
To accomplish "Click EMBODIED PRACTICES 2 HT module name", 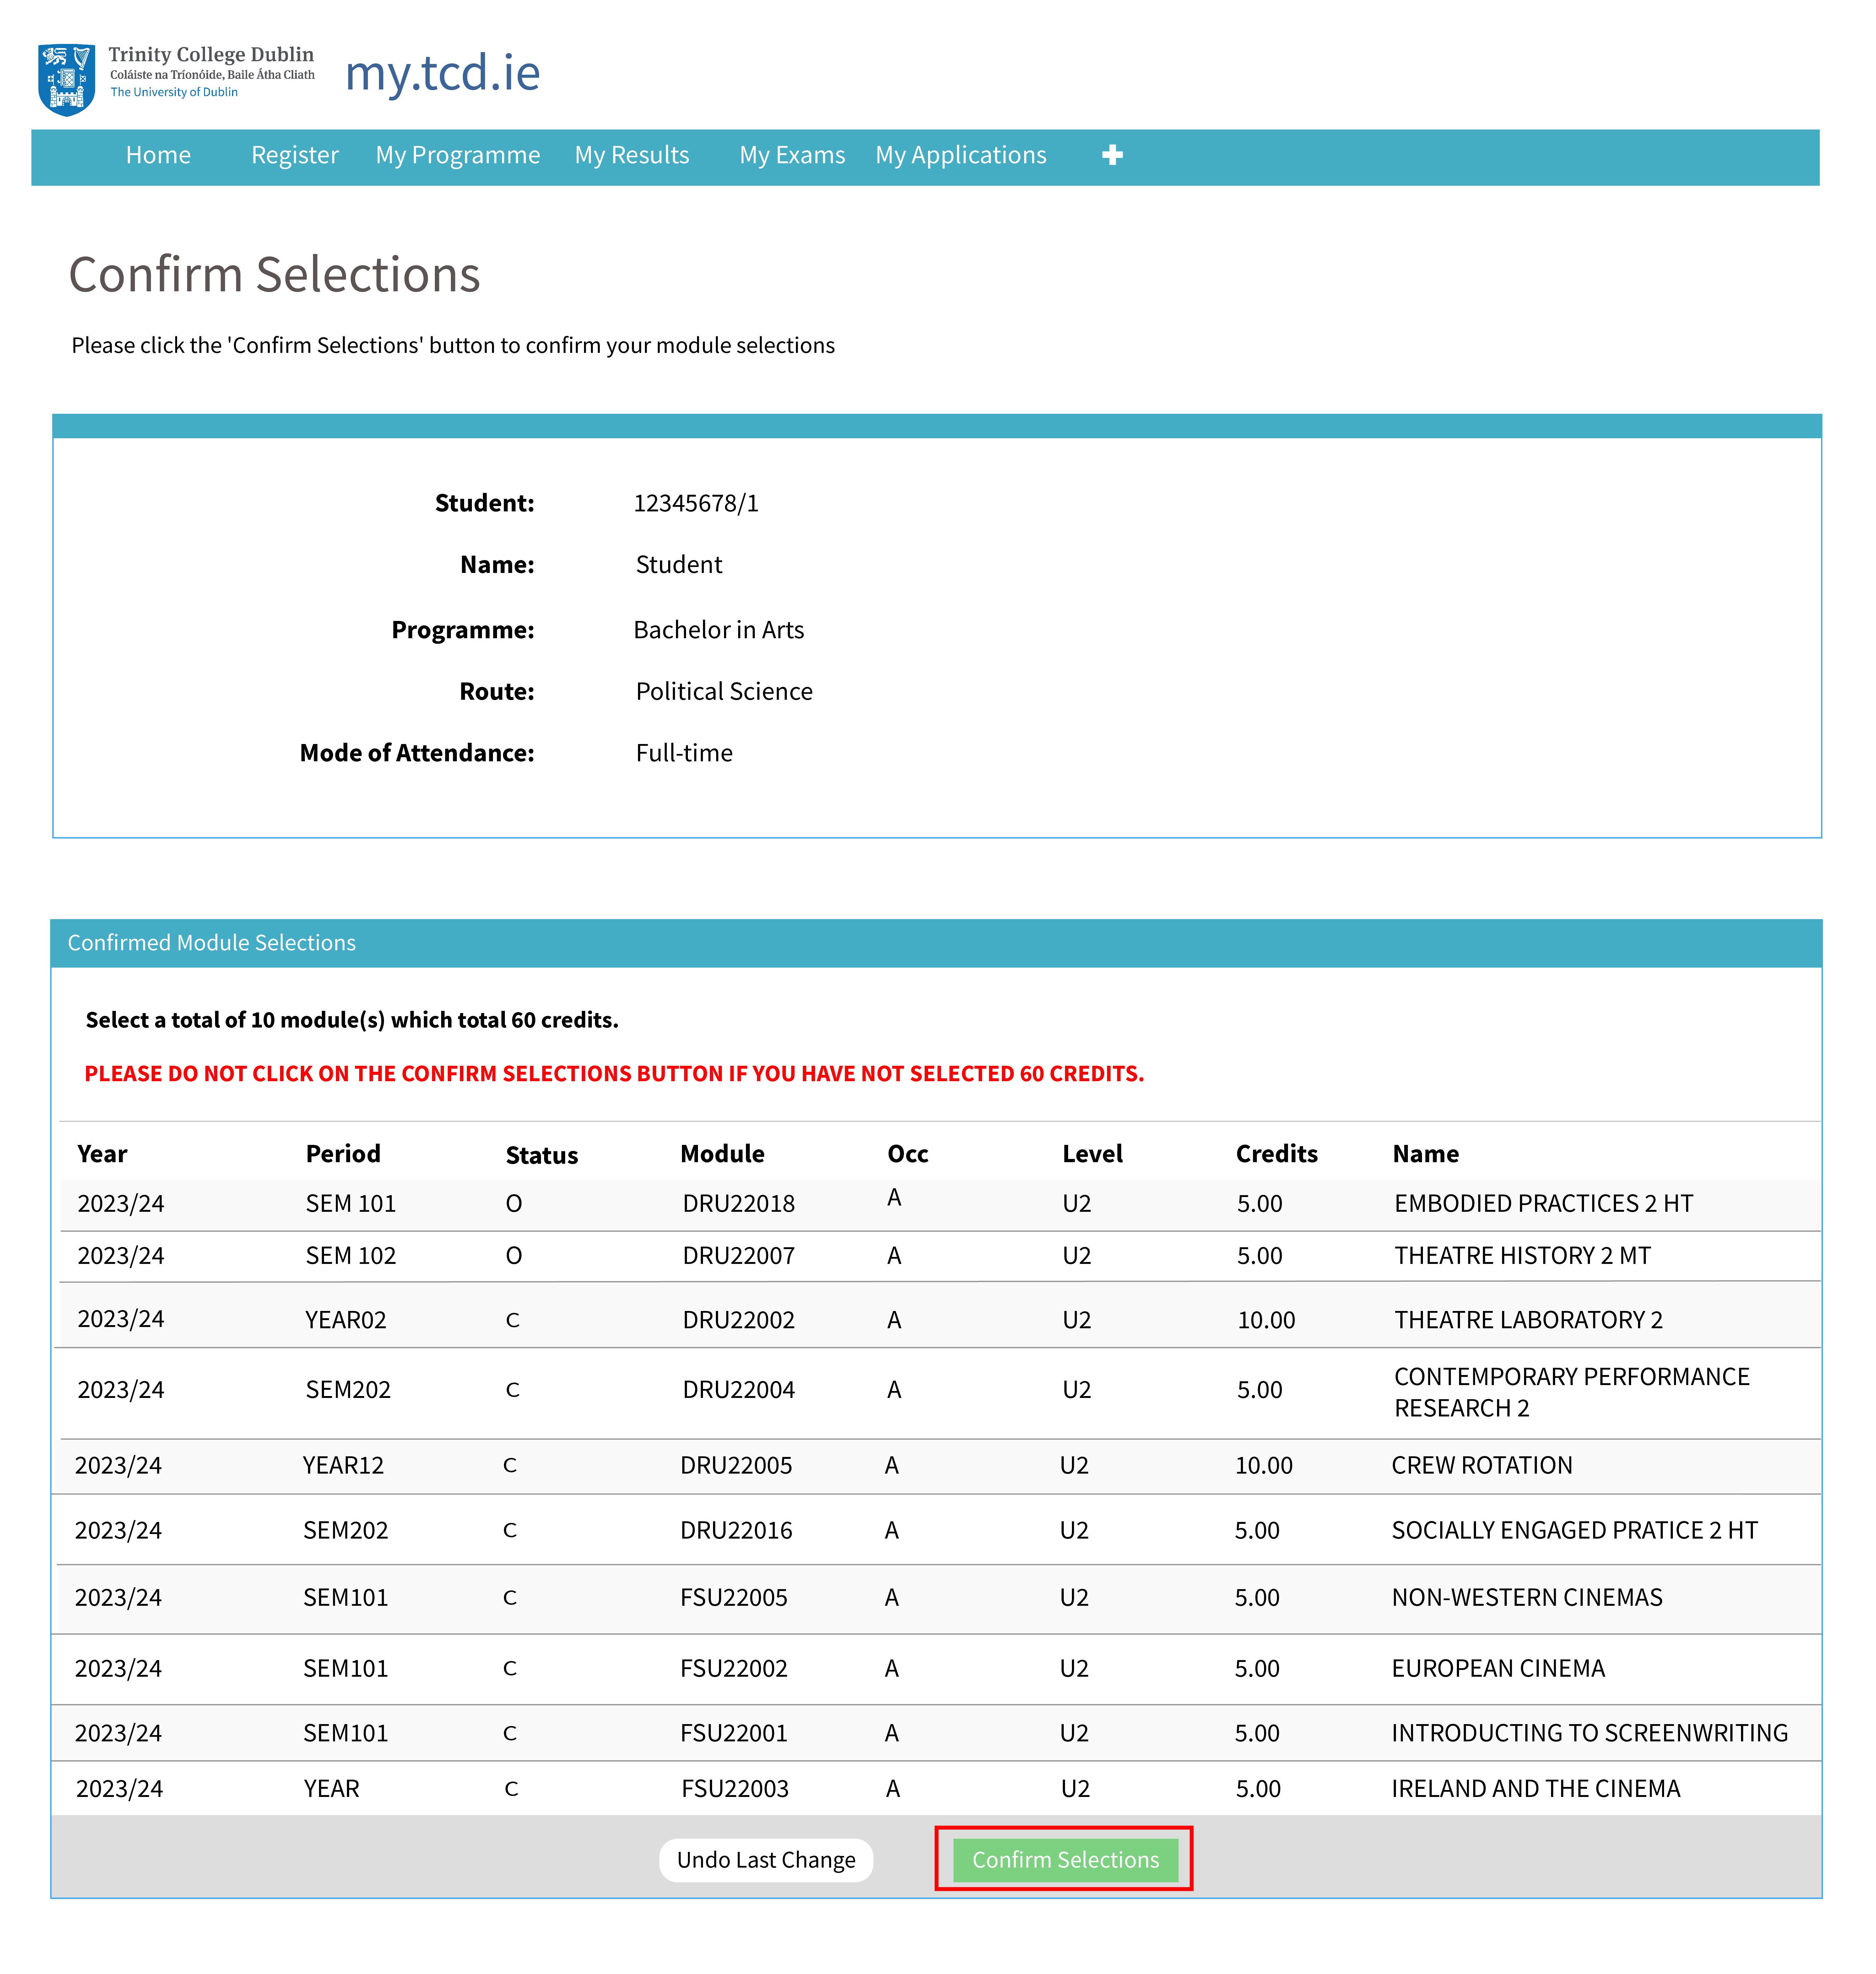I will (x=1544, y=1204).
